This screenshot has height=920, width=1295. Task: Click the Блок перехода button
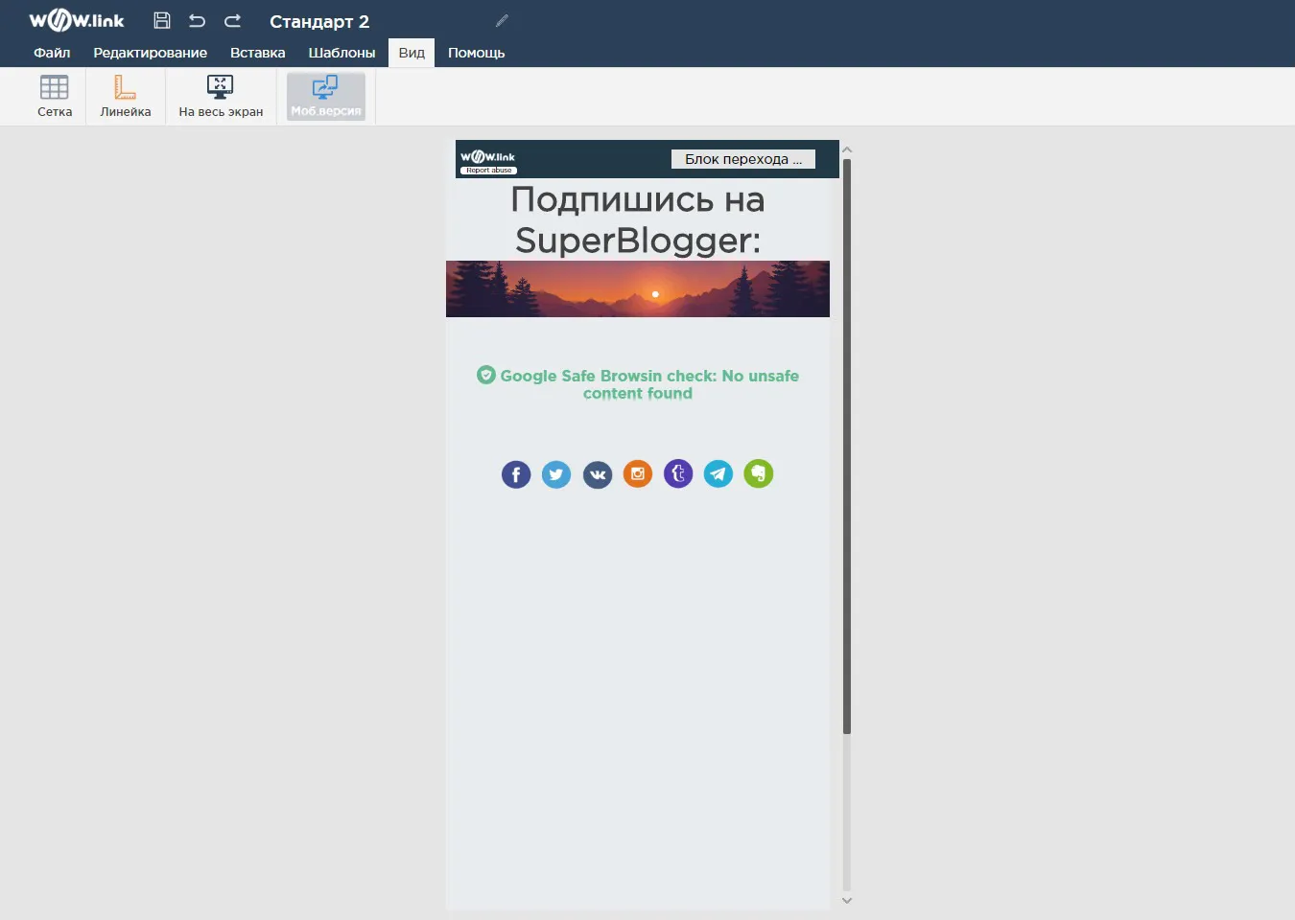point(743,159)
